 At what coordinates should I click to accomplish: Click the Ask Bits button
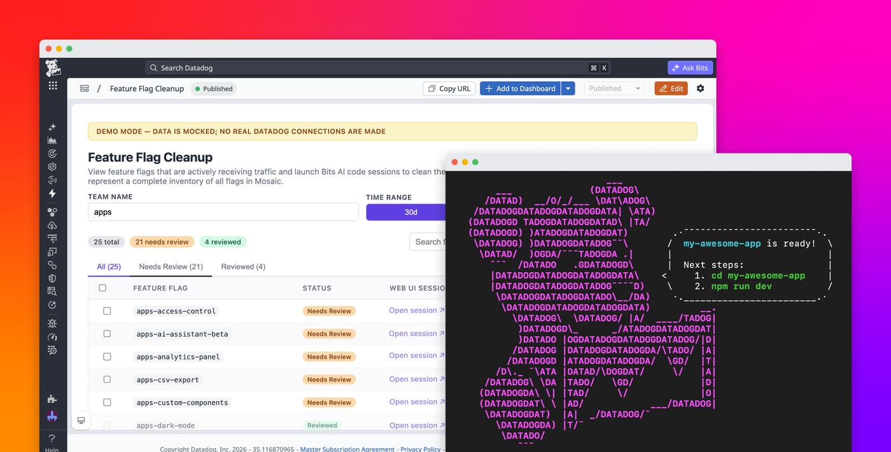pyautogui.click(x=690, y=68)
